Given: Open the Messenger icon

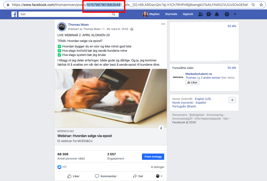Looking at the screenshot, I should [209, 14].
